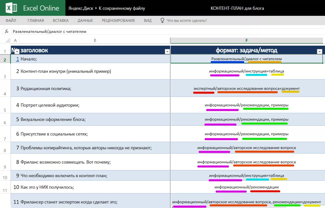Screen dimensions: 325x208
Task: Select cell Фриланс возможно совмещать. Вот почему;
Action: pyautogui.click(x=95, y=162)
